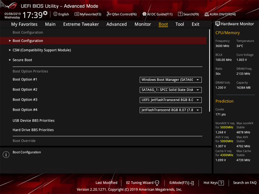Click the 16384 MB capacity value
The image size is (259, 194).
(x=243, y=88)
